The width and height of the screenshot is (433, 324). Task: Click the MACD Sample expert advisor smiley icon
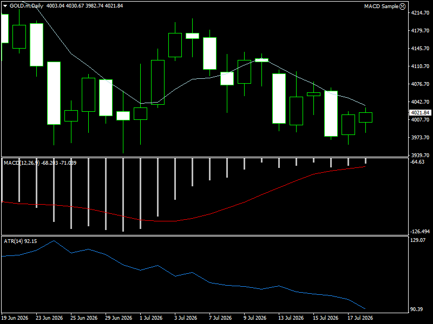pyautogui.click(x=402, y=6)
